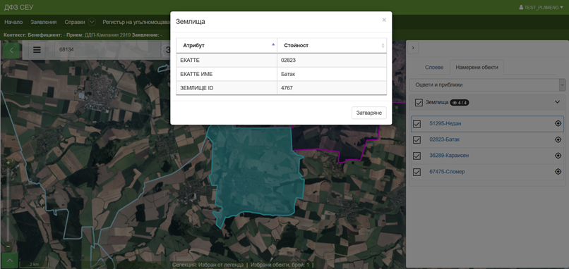Viewport: 569px width, 269px height.
Task: Collapse the Землища group chevron
Action: [558, 102]
